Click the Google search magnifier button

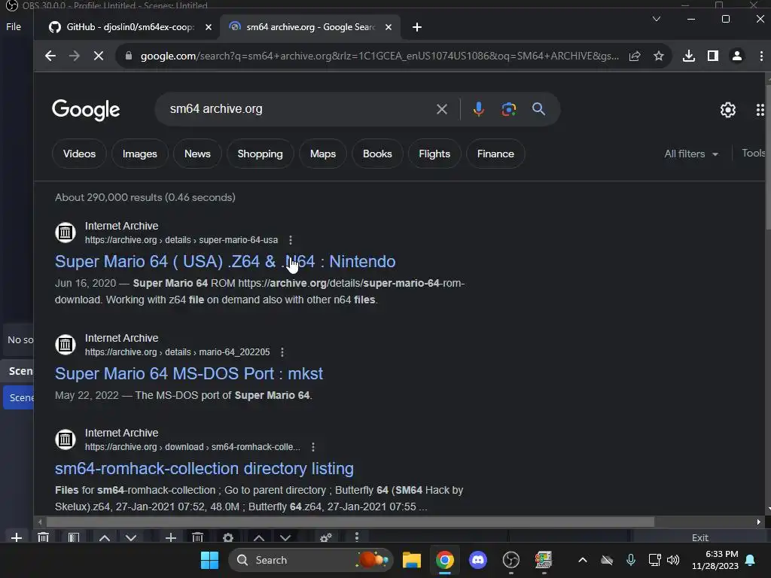(539, 109)
